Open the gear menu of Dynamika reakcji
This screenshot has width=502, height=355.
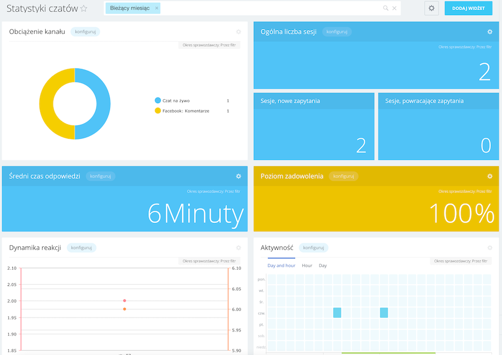click(x=239, y=248)
